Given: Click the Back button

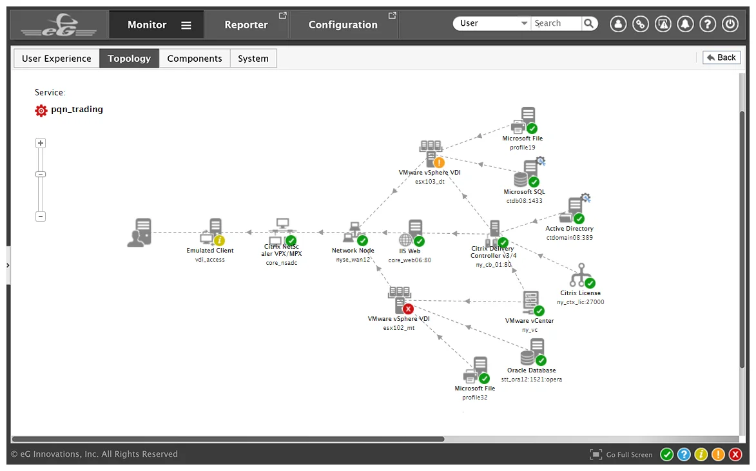Looking at the screenshot, I should click(721, 57).
